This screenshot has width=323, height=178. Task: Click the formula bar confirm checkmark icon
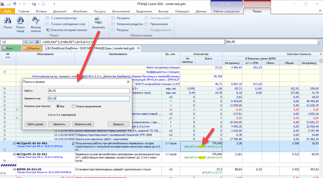[31, 42]
